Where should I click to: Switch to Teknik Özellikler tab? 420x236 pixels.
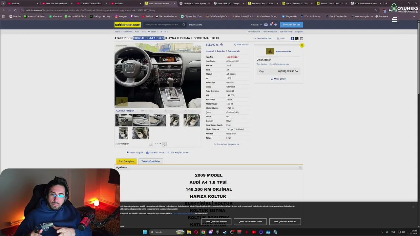coord(151,161)
